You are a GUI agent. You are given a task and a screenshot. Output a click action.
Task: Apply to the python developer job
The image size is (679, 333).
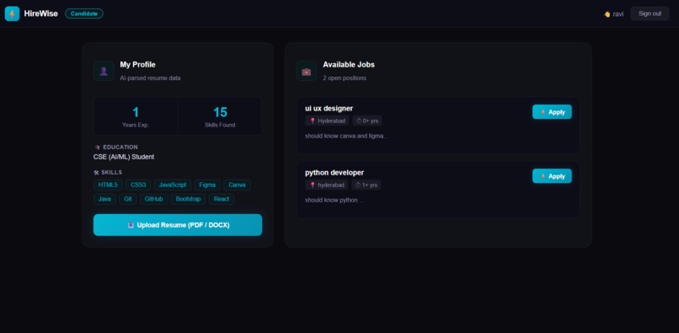coord(552,176)
